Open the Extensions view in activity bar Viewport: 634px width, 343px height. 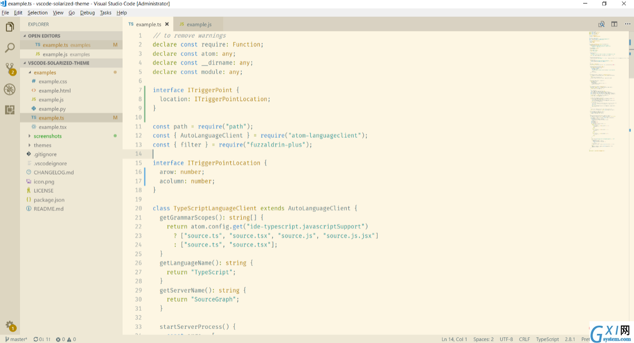tap(10, 110)
